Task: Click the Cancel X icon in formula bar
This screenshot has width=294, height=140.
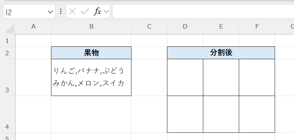Action: [72, 12]
